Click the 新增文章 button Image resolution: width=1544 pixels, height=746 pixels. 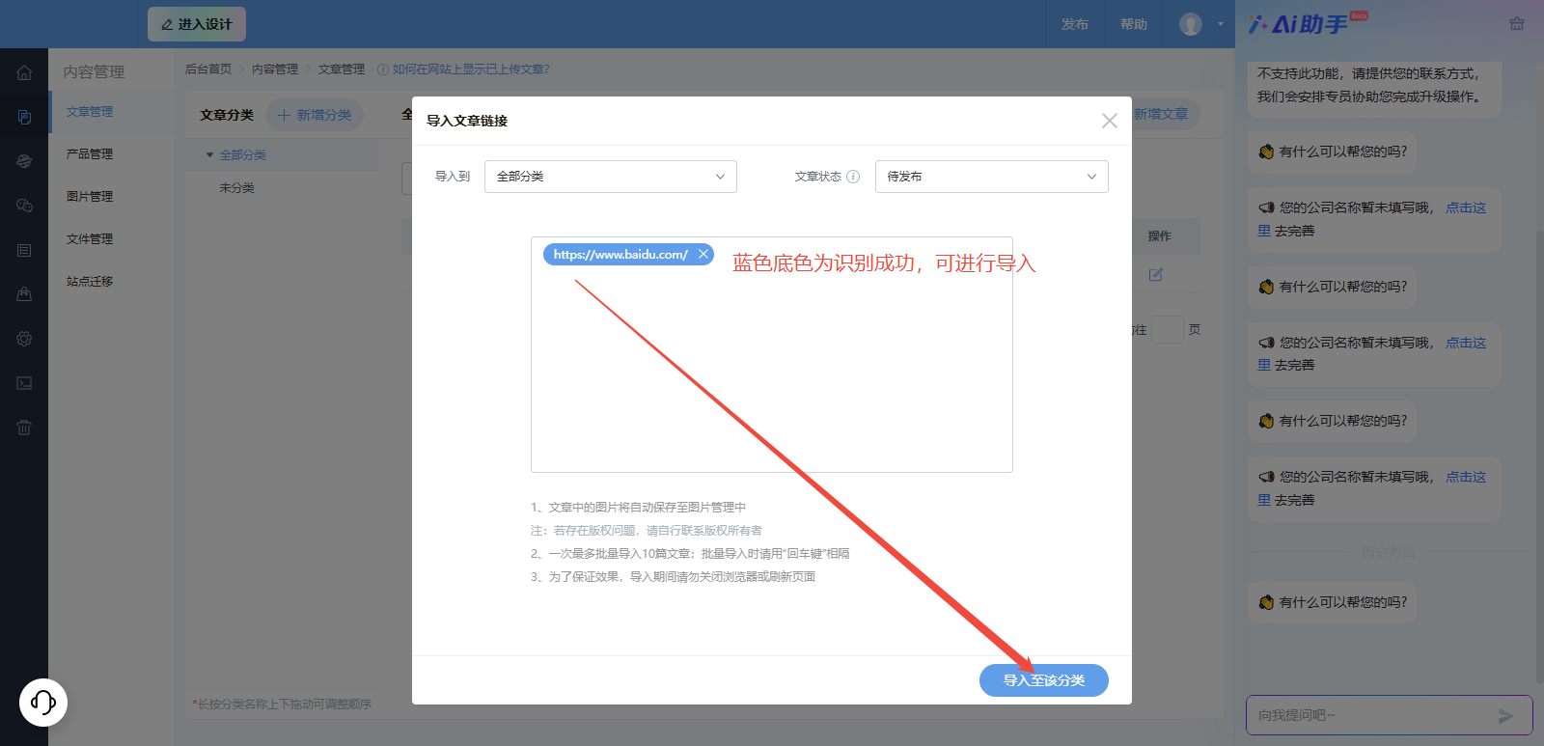tap(1161, 114)
